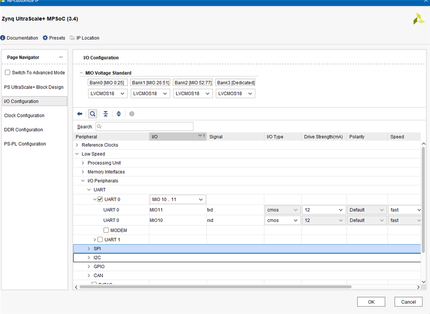Click the expand all toolbar icon

[x=119, y=114]
